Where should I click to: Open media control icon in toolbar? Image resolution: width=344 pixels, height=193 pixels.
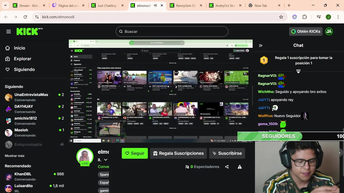[319, 17]
